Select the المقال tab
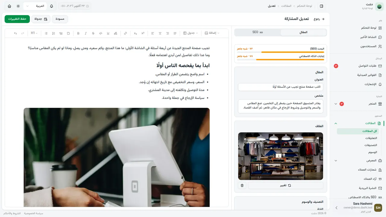The height and width of the screenshot is (217, 386). (303, 32)
